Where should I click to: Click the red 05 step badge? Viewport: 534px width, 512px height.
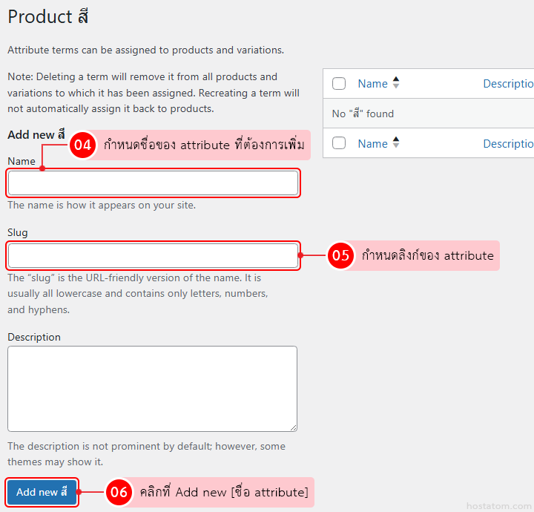pos(340,256)
